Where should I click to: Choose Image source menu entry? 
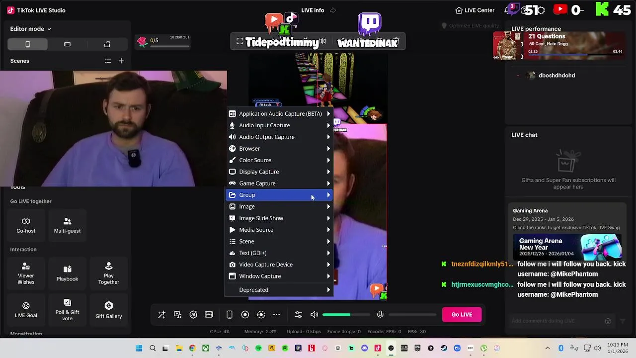click(x=279, y=206)
